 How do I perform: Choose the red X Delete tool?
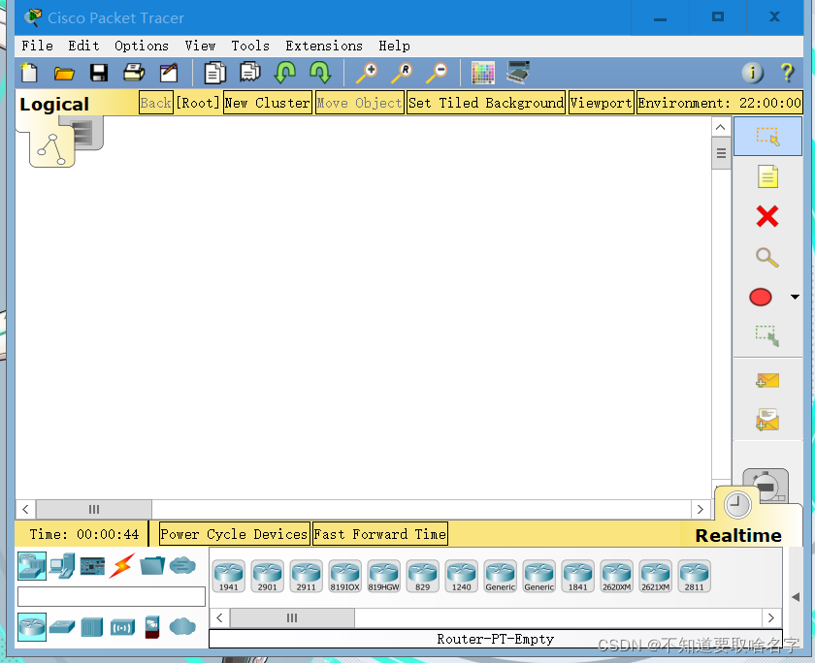(767, 216)
